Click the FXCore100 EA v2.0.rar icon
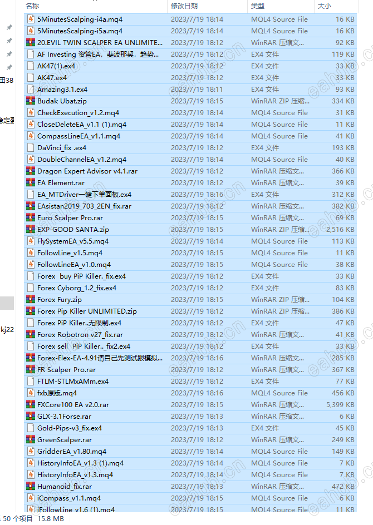The width and height of the screenshot is (373, 525). pyautogui.click(x=31, y=404)
